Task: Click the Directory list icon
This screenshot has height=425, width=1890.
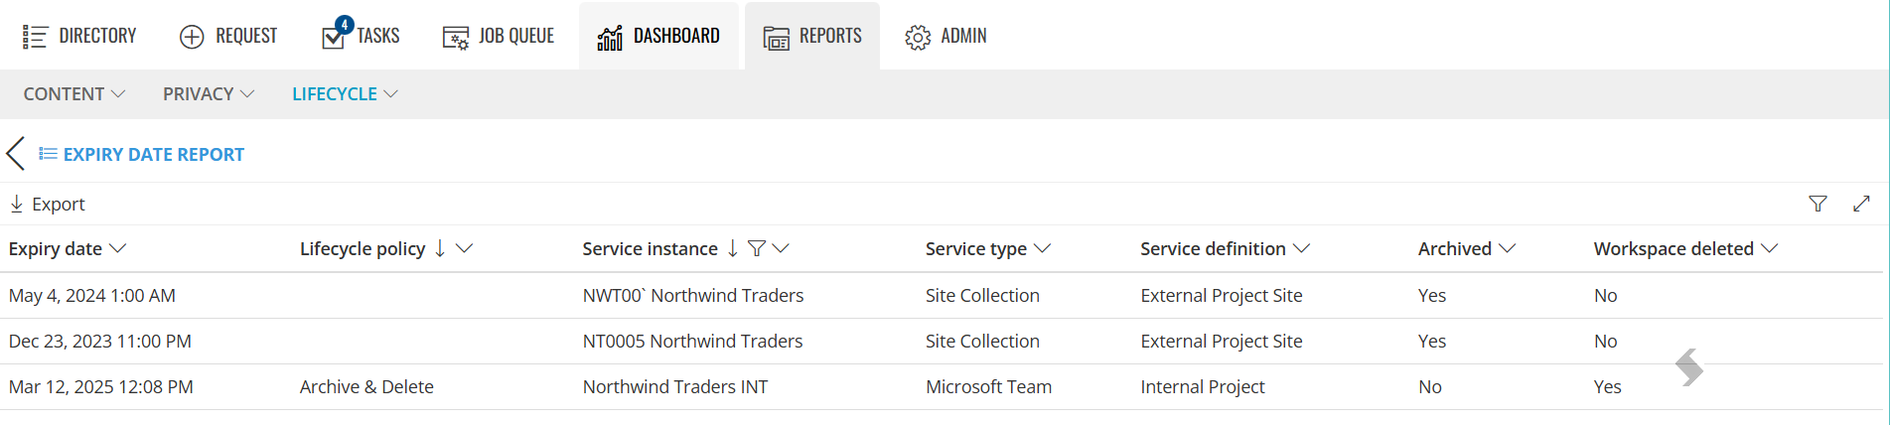Action: click(x=35, y=37)
